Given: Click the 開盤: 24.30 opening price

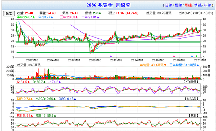Looking at the screenshot, I should click(48, 13).
